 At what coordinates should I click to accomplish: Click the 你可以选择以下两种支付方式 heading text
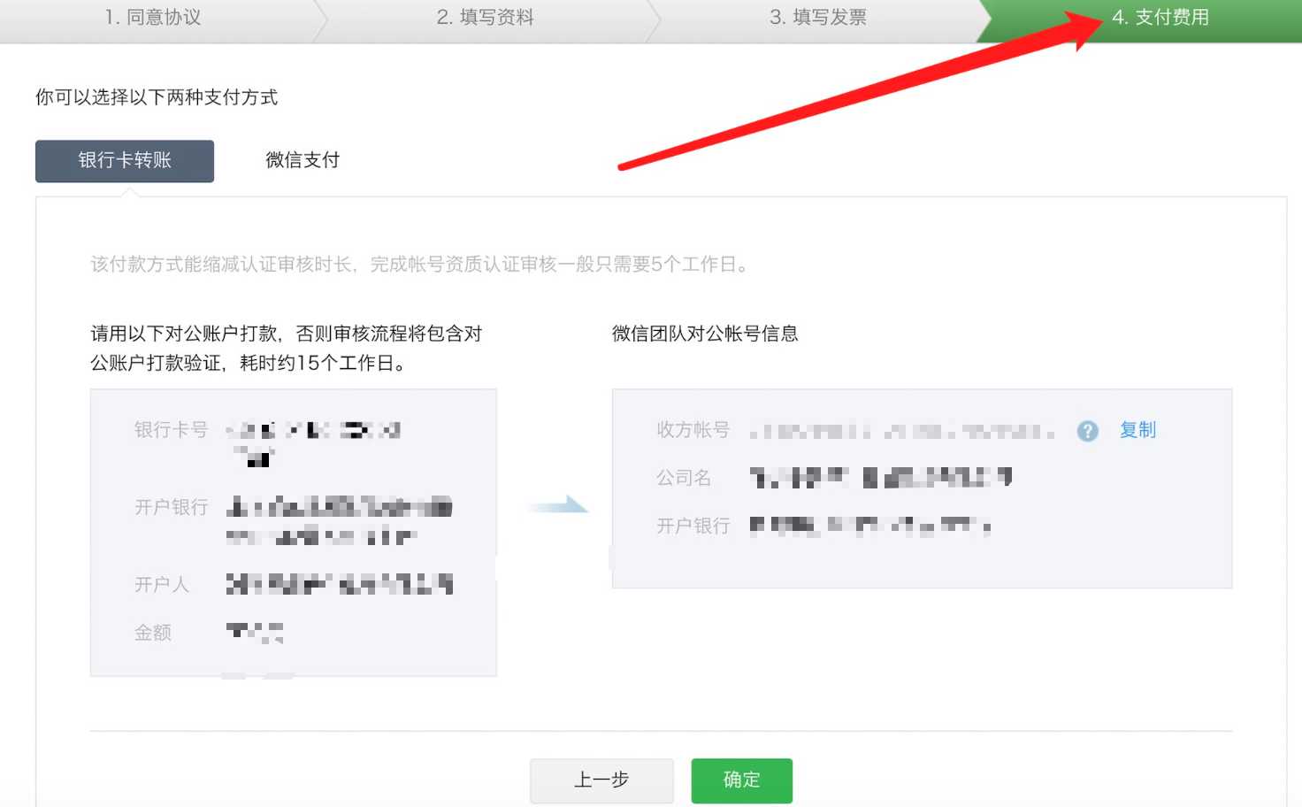click(157, 97)
